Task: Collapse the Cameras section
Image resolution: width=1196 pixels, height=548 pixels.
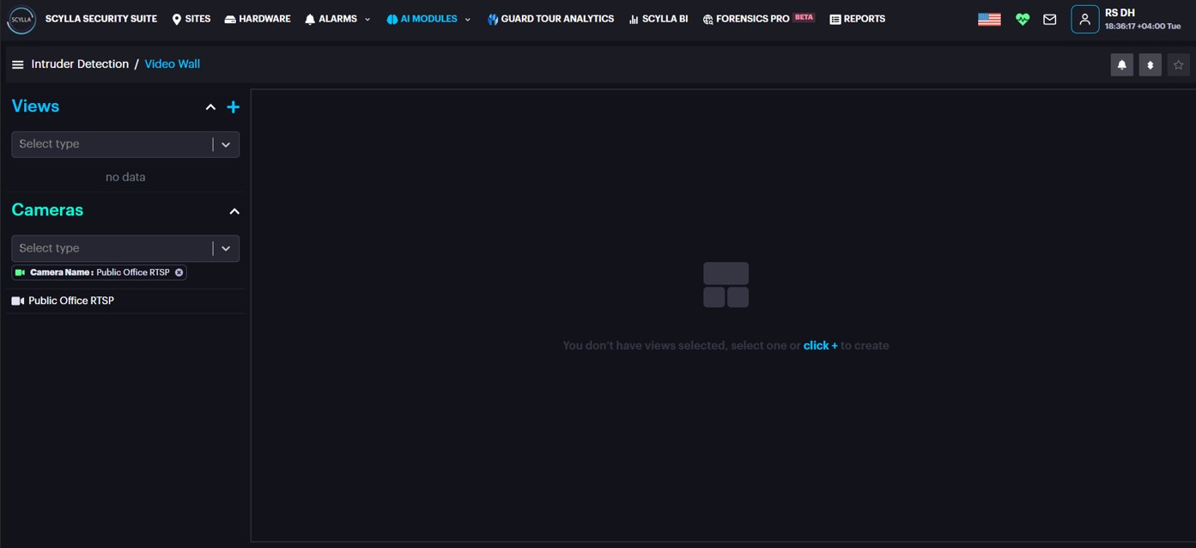Action: [x=234, y=211]
